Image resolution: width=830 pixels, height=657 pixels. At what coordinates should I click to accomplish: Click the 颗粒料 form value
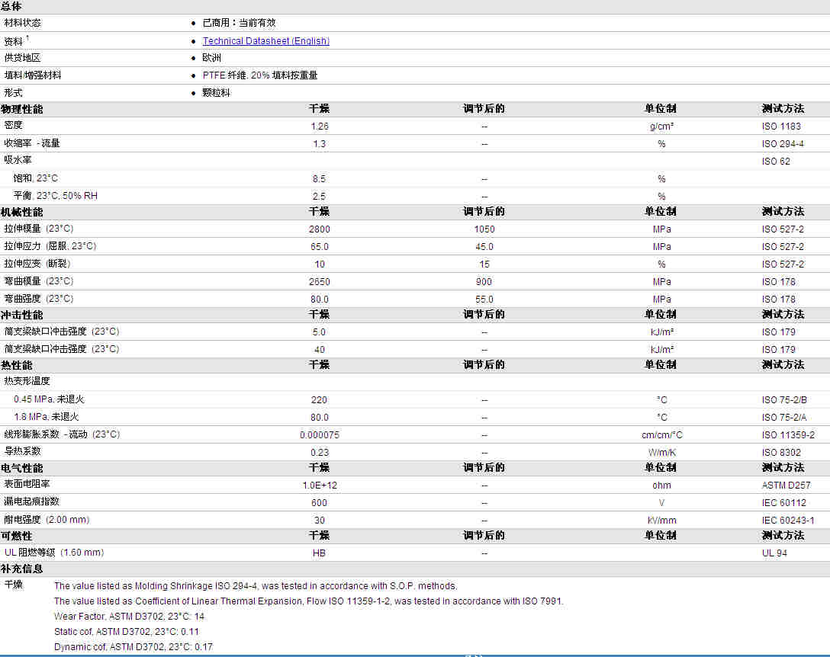(x=217, y=92)
